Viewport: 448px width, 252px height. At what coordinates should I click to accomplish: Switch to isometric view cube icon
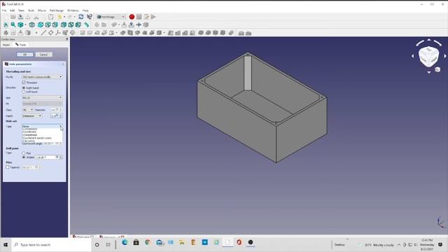32,25
